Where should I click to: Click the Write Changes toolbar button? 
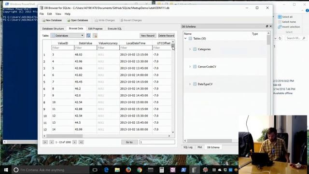click(x=105, y=20)
